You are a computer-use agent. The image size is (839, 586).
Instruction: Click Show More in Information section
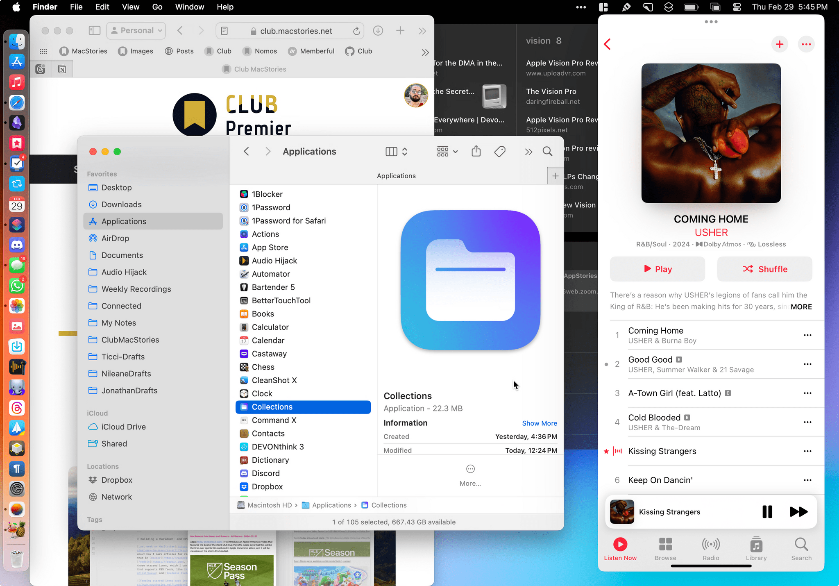[x=540, y=423]
